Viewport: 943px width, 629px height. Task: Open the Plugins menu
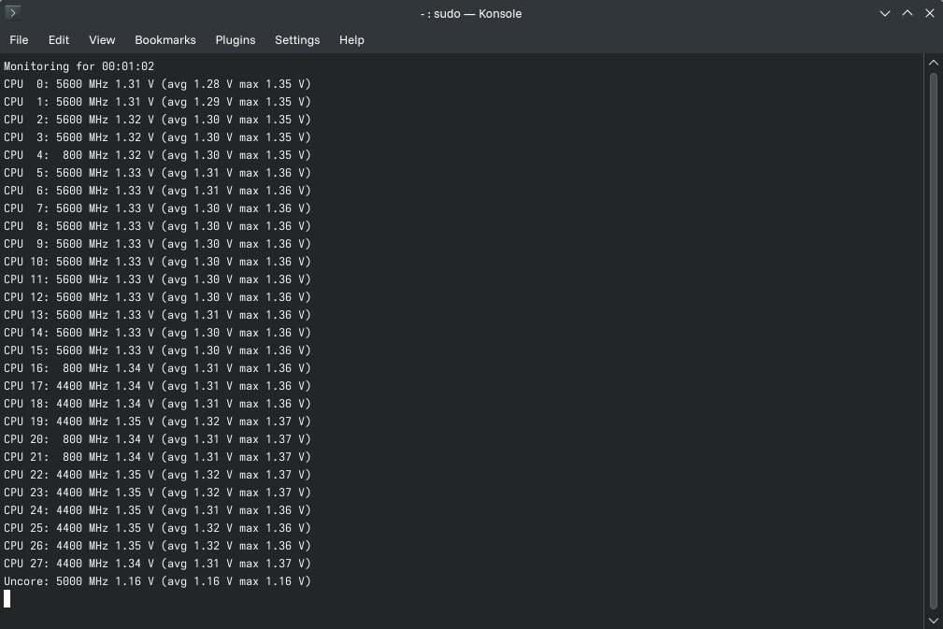(x=236, y=39)
